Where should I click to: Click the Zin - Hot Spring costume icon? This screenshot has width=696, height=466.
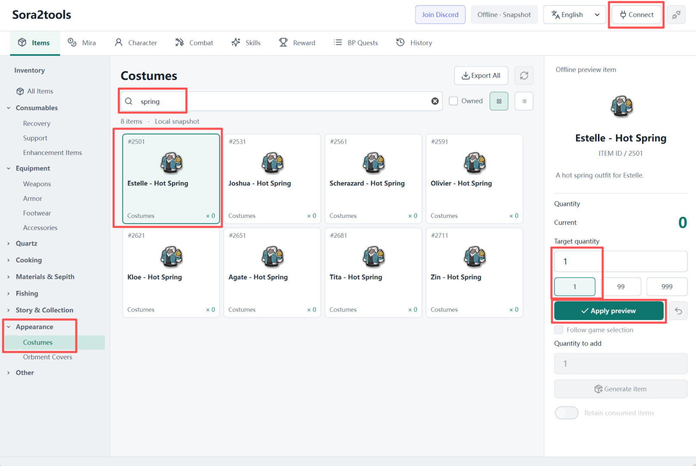(475, 257)
